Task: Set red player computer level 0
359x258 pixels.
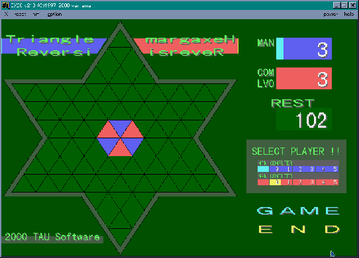Action: pos(275,183)
